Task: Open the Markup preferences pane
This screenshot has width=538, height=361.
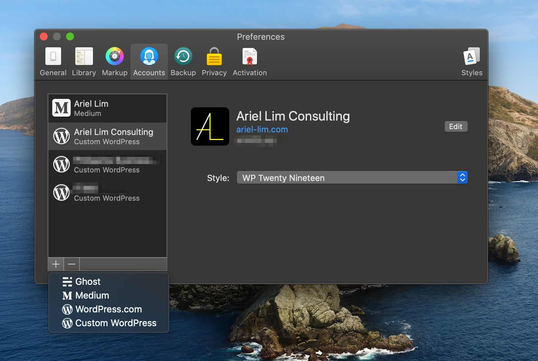Action: pyautogui.click(x=114, y=62)
